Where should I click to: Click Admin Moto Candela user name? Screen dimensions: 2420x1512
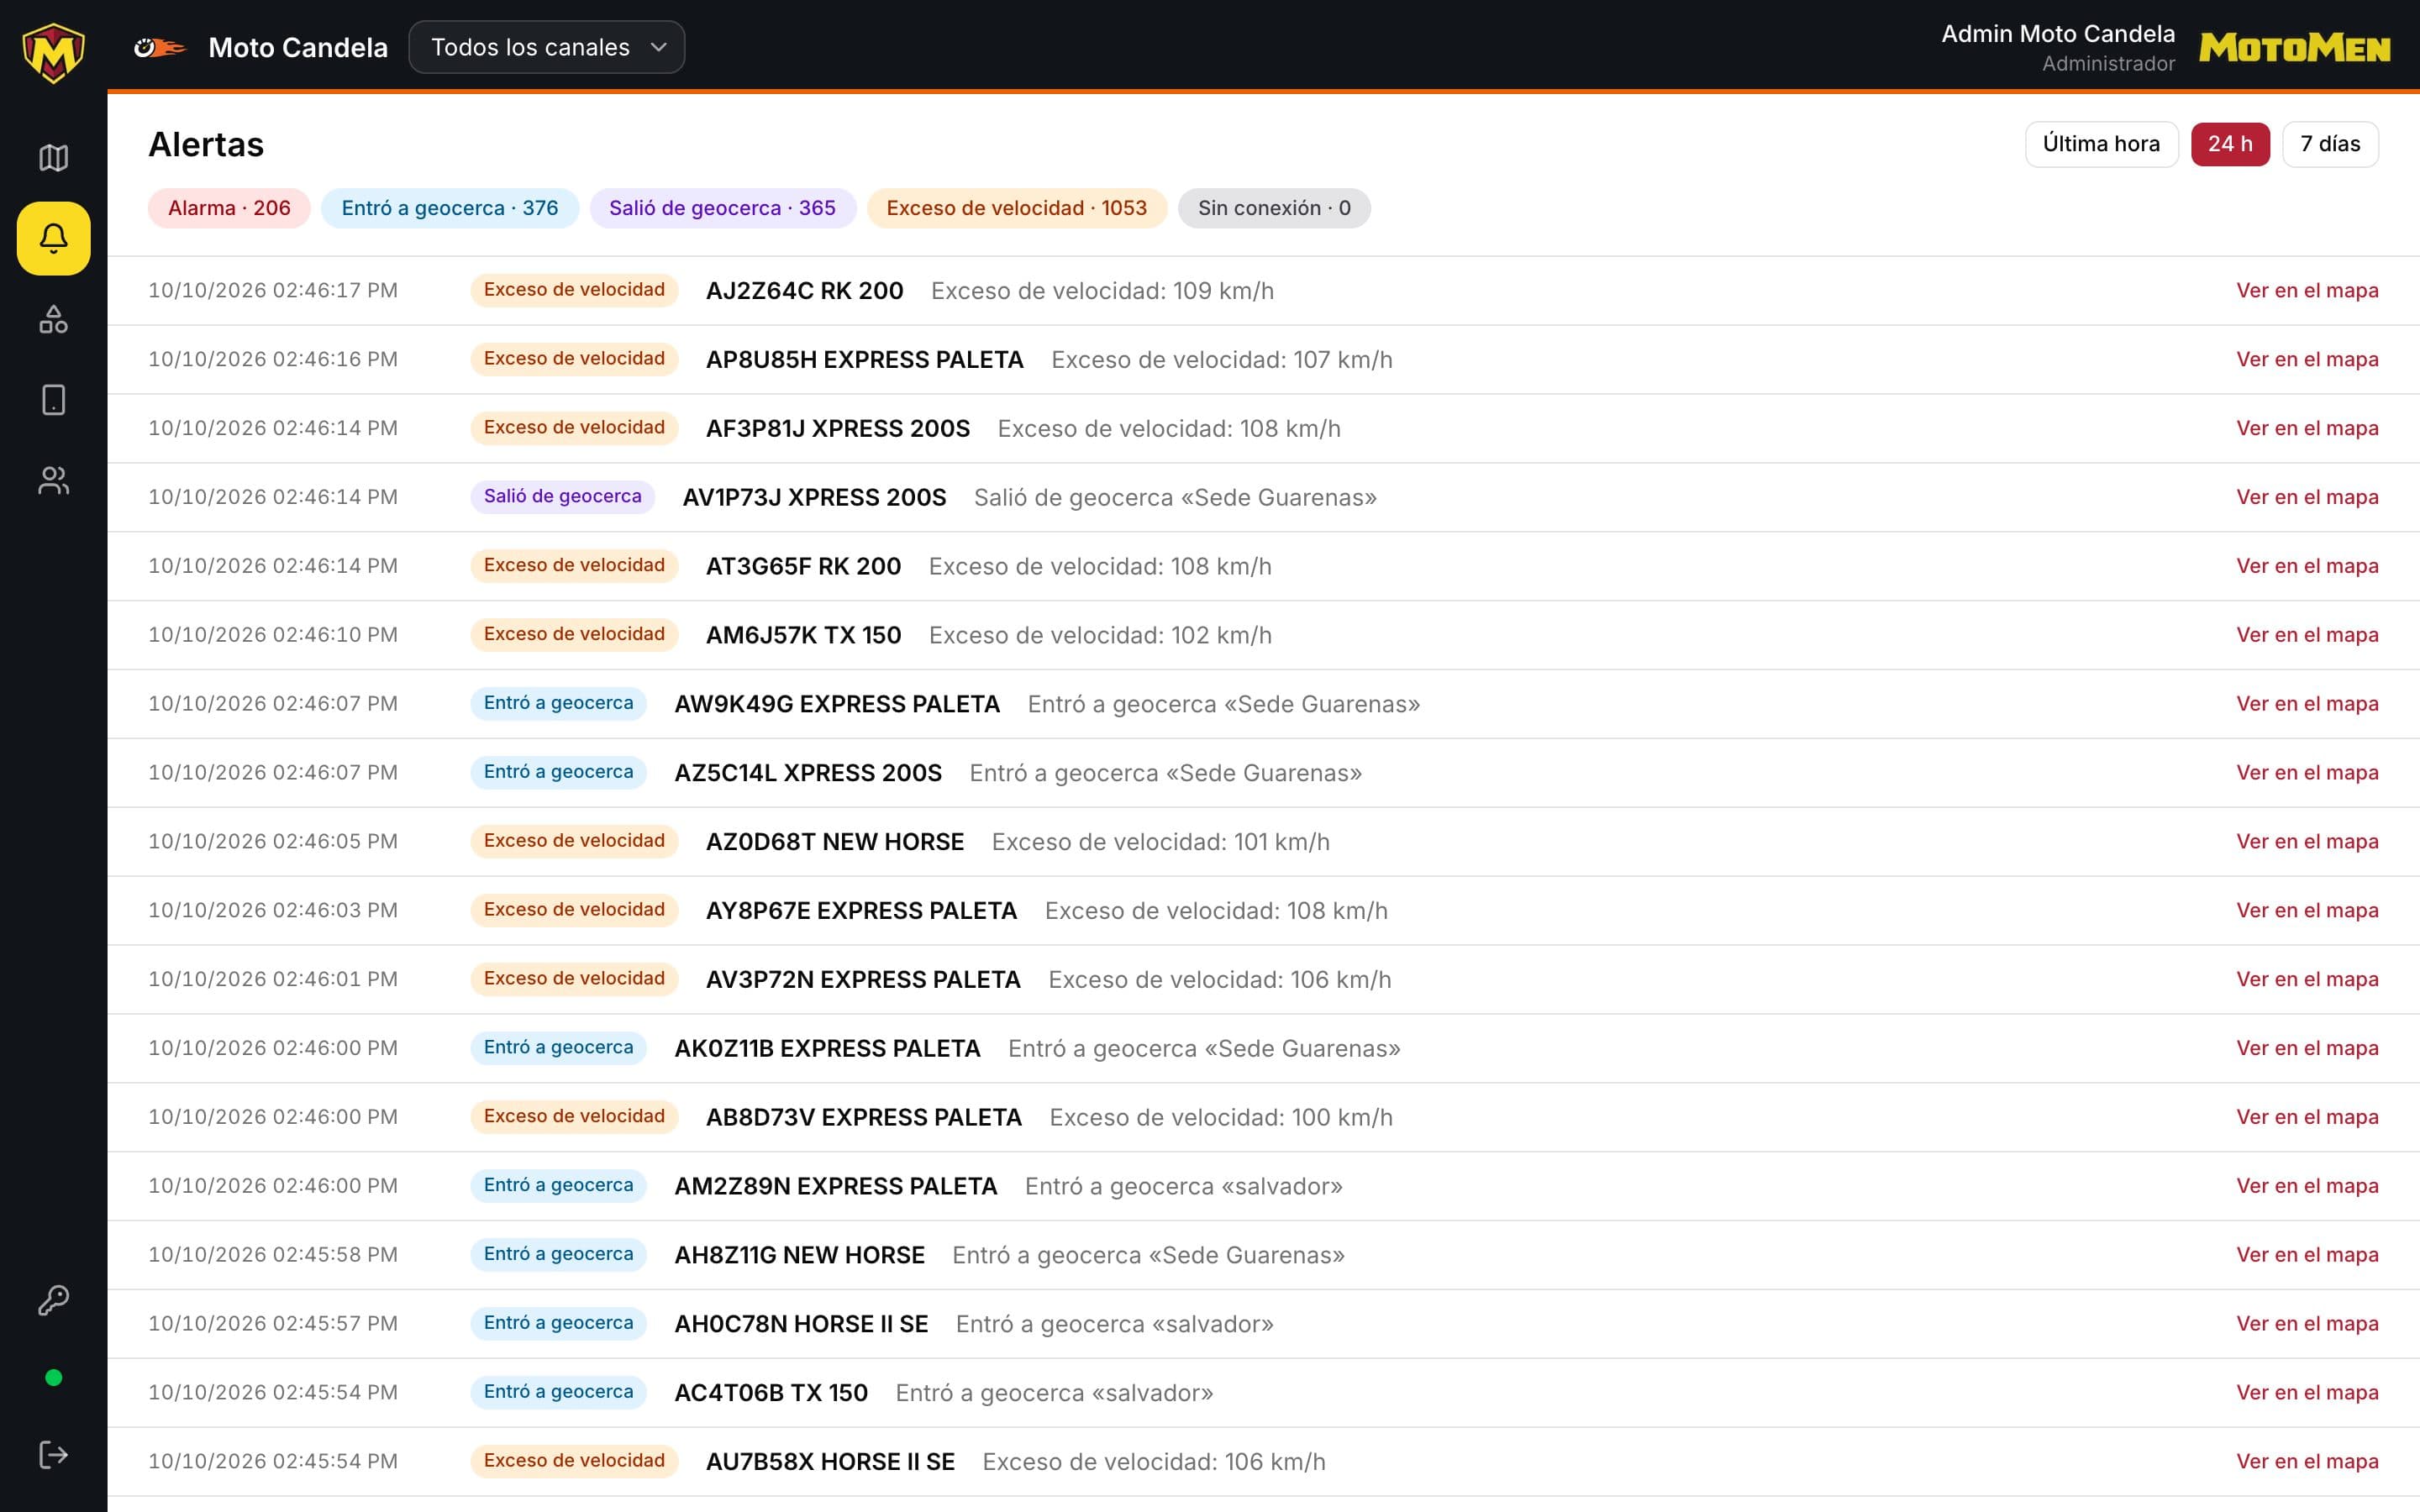[2058, 34]
